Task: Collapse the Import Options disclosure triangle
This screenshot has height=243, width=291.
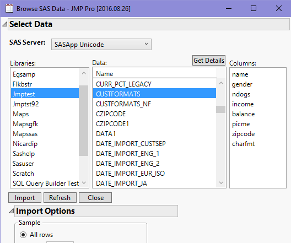Action: point(12,211)
